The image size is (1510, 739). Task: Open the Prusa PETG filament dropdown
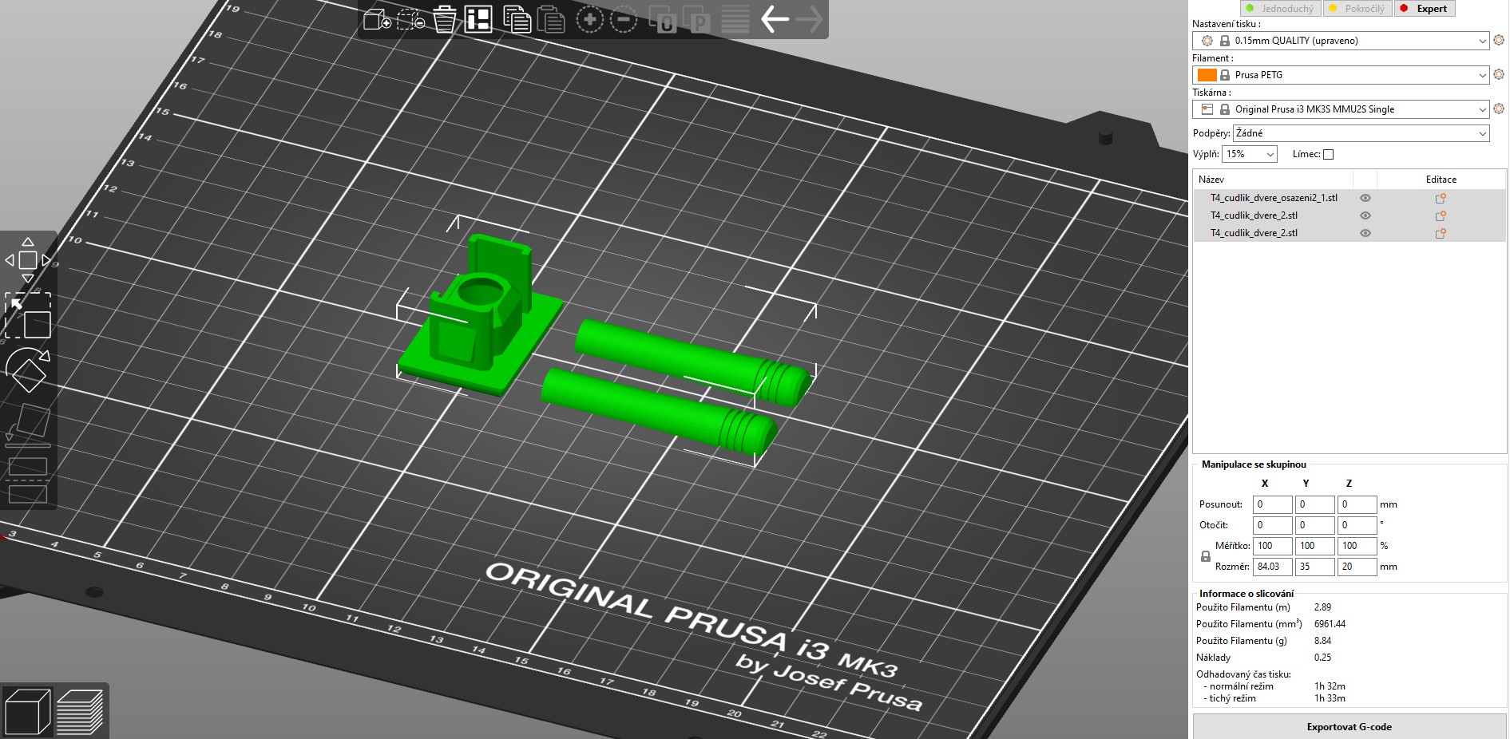click(1341, 75)
